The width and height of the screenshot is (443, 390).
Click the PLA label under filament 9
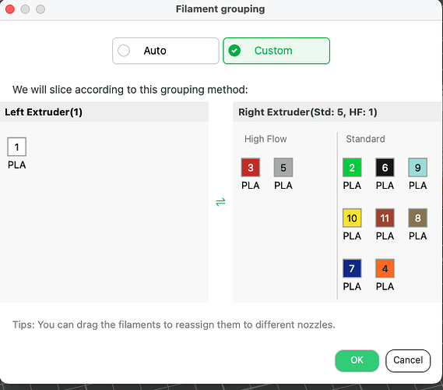point(417,186)
